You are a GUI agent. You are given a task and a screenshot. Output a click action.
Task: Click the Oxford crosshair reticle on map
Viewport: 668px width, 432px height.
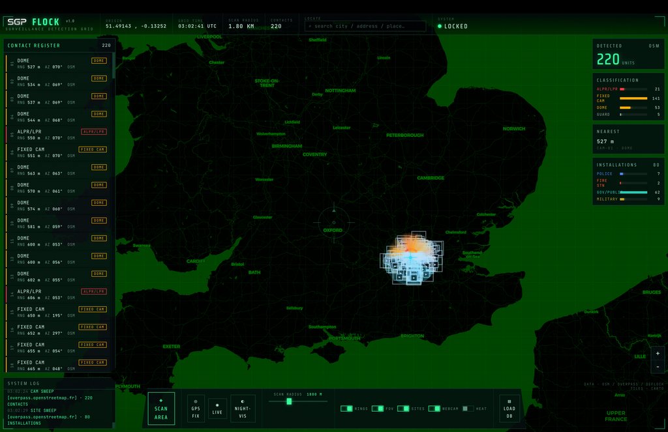tap(334, 222)
